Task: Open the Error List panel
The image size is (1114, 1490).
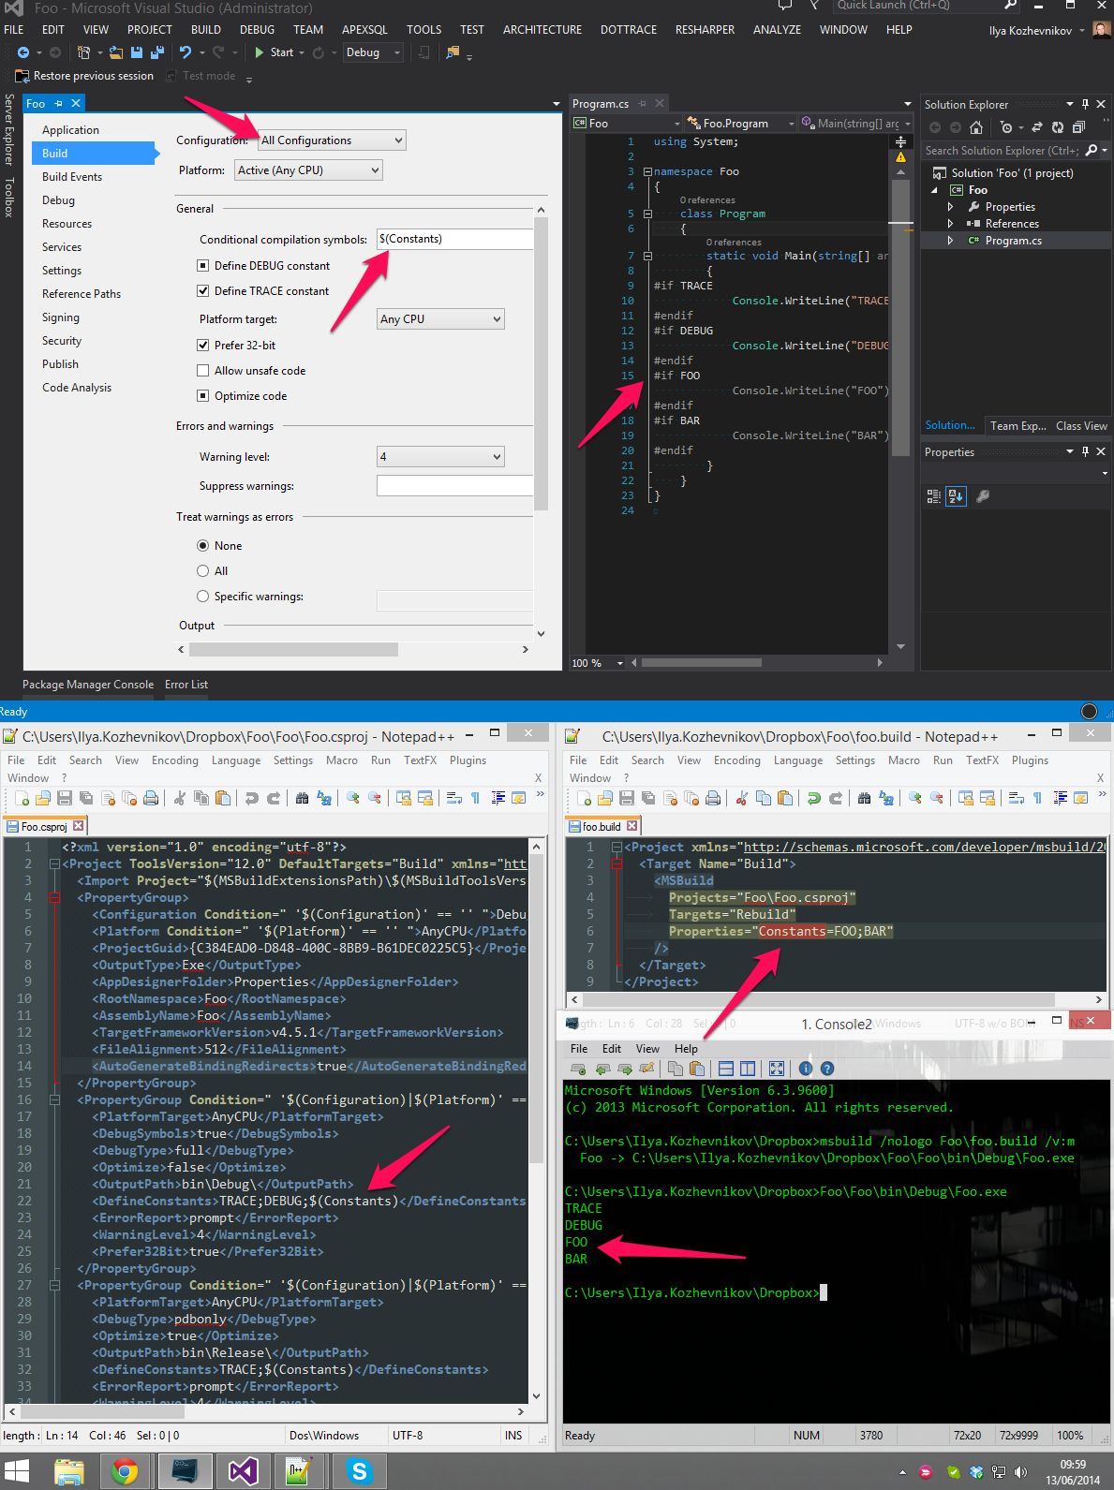Action: (186, 685)
